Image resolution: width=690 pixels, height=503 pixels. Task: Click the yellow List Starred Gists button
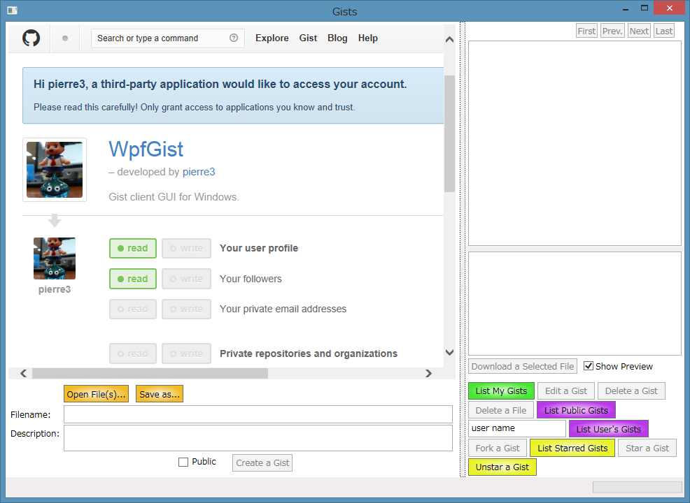tap(572, 448)
